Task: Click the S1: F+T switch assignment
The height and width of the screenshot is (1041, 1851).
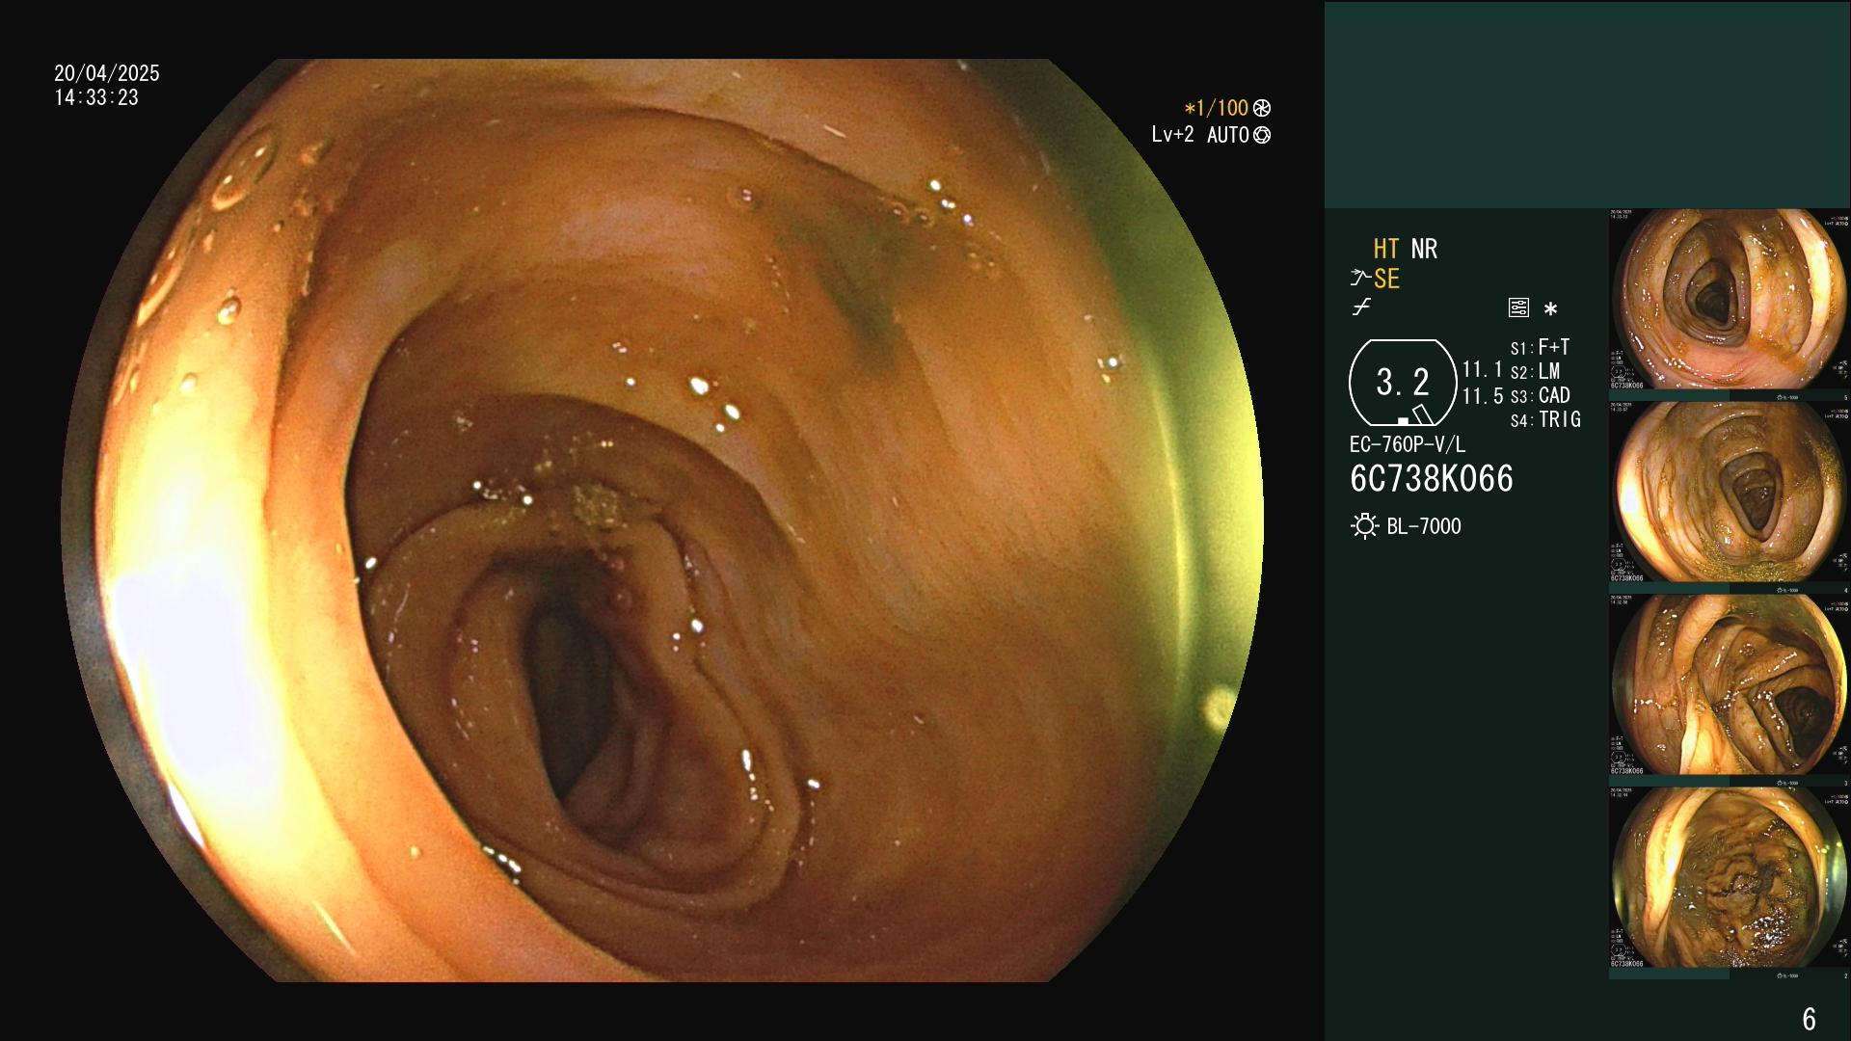Action: [1540, 347]
